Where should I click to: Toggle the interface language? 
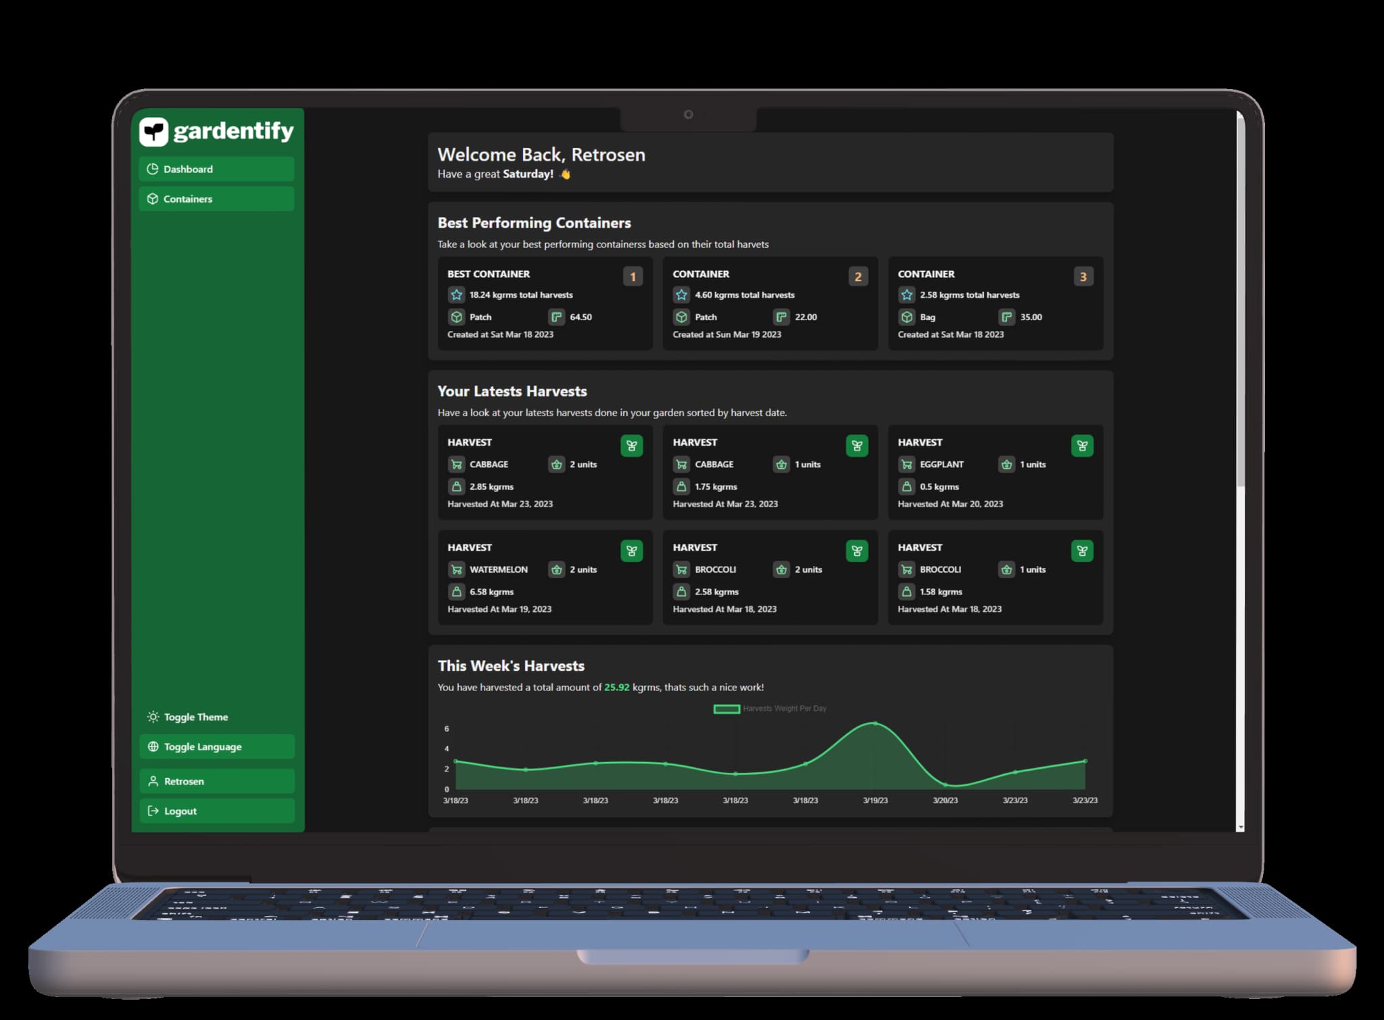pyautogui.click(x=216, y=746)
